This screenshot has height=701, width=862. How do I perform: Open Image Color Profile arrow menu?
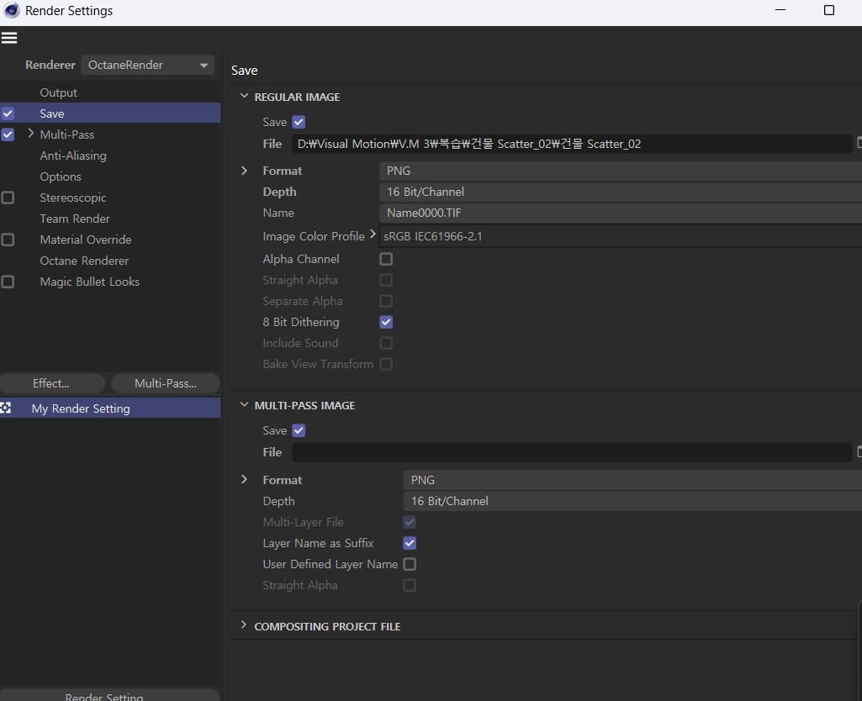373,235
